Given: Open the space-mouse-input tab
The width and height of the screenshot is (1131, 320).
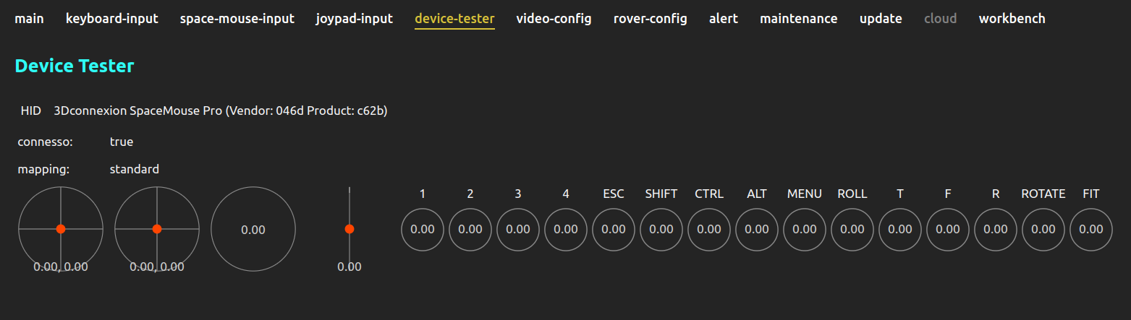Looking at the screenshot, I should click(x=237, y=19).
